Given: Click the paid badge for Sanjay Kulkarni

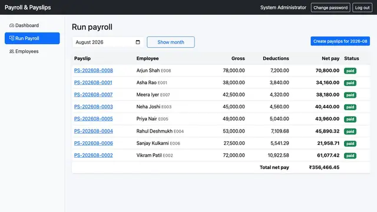Looking at the screenshot, I should tap(350, 143).
